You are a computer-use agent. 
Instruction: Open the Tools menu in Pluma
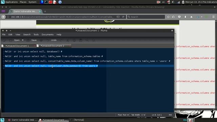click(36, 35)
